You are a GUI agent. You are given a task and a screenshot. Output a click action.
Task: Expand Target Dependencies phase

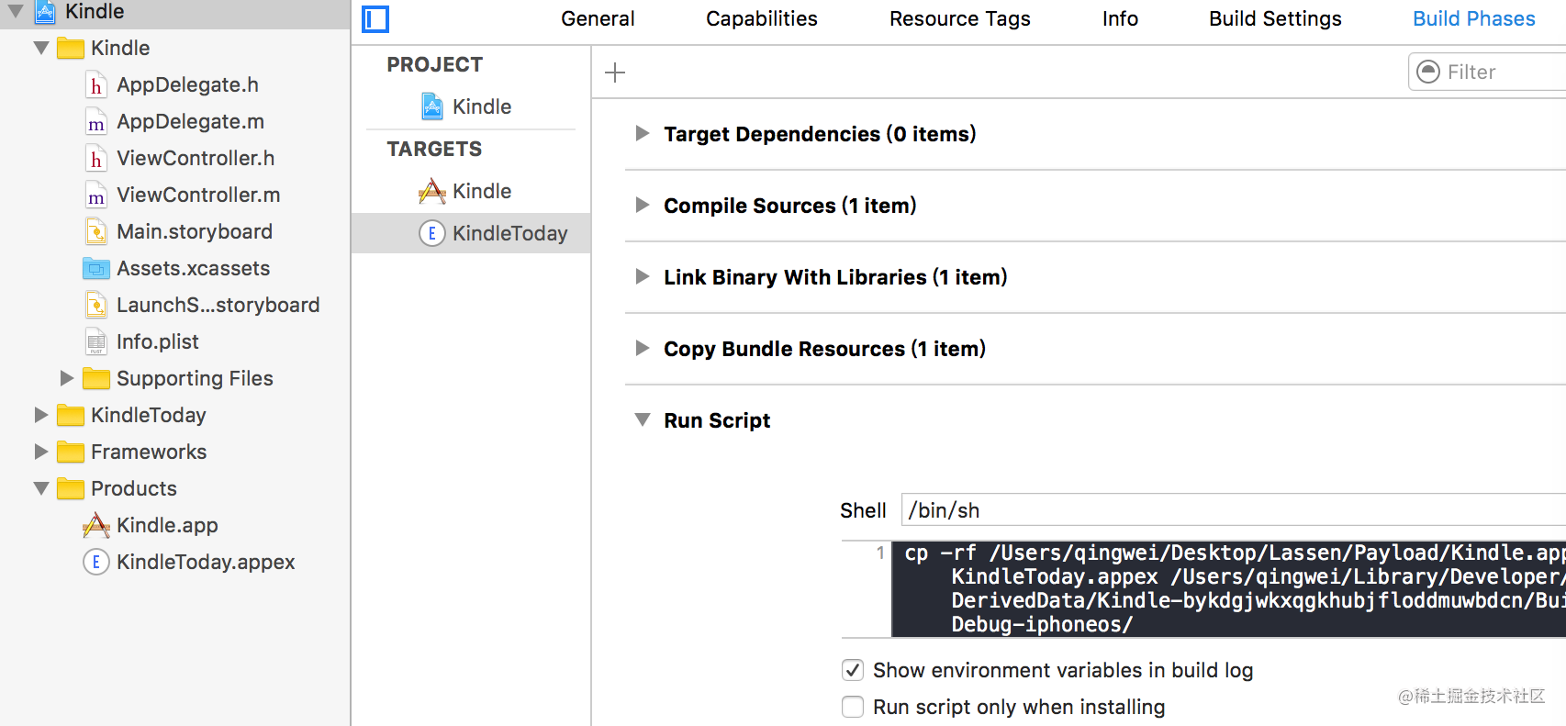point(642,134)
